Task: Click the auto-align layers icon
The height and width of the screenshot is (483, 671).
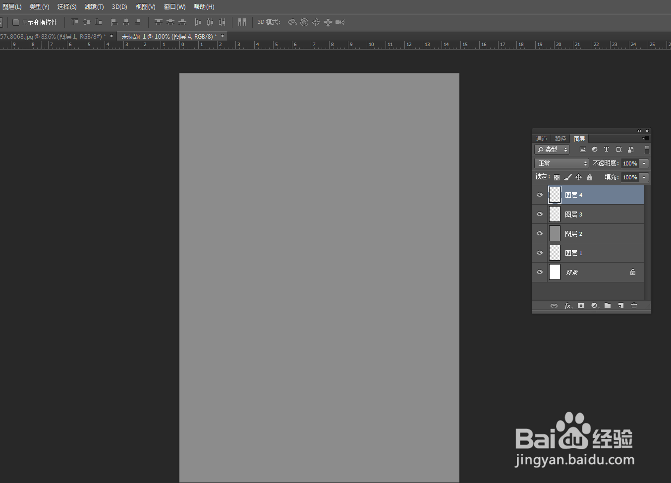Action: (242, 22)
